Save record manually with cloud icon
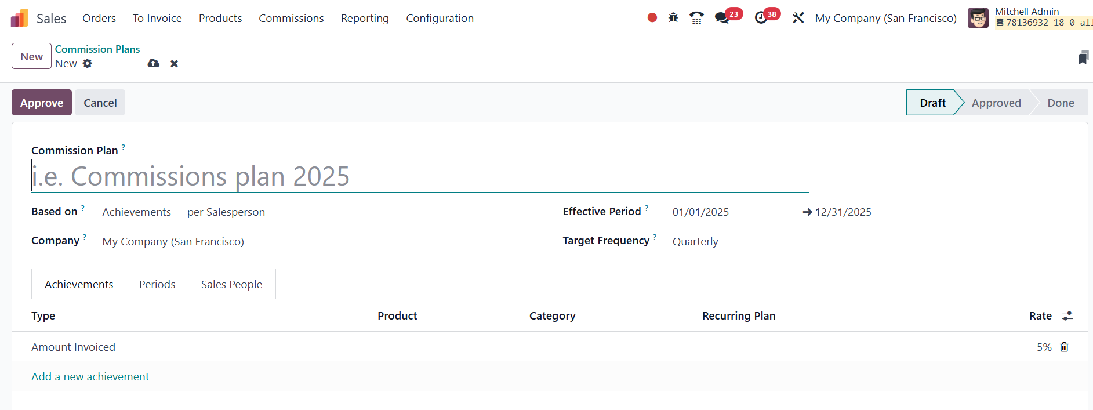The height and width of the screenshot is (410, 1093). (x=154, y=64)
